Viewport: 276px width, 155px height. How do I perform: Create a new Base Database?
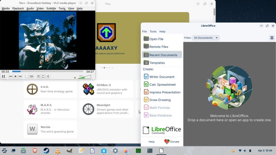(x=162, y=115)
